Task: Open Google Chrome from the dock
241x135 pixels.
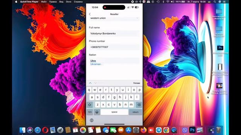Action: point(166,130)
